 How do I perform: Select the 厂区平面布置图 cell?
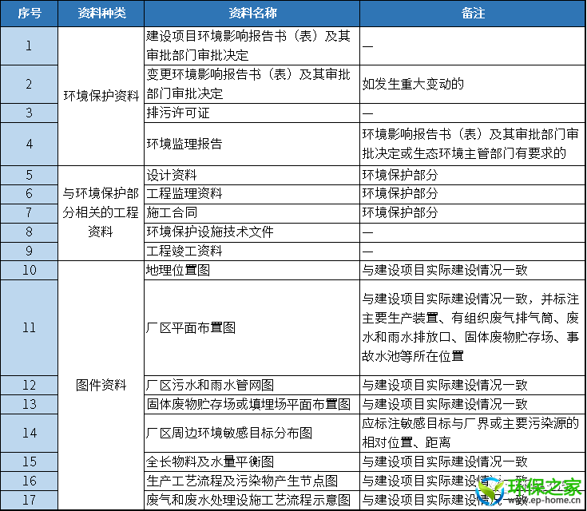tap(191, 327)
